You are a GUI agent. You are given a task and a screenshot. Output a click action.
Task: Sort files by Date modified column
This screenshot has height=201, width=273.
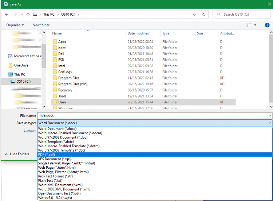pyautogui.click(x=138, y=33)
